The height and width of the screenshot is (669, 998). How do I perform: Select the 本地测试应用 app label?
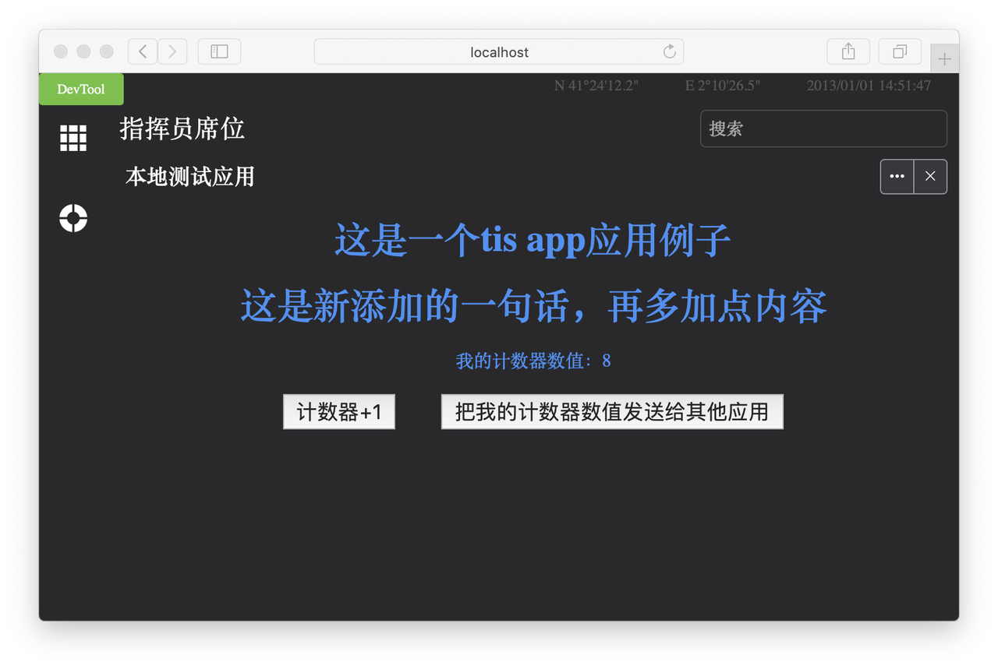click(190, 177)
